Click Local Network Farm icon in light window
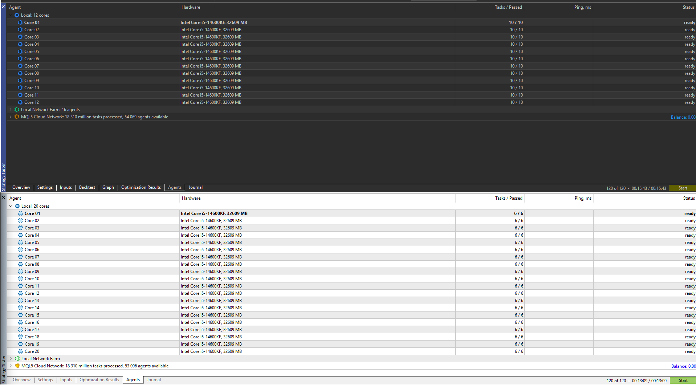 (x=17, y=359)
